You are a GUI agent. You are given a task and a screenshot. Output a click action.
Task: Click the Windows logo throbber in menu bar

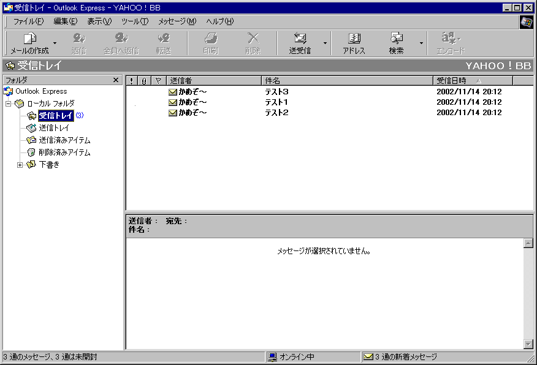[x=527, y=22]
